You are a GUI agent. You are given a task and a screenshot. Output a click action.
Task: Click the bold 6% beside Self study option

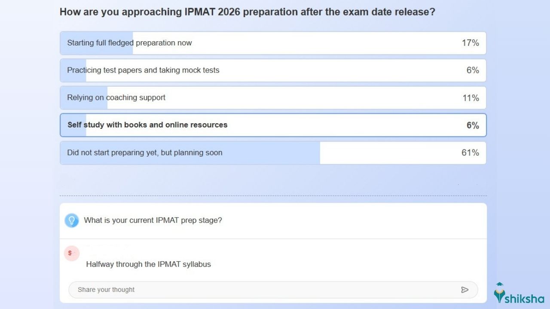[x=473, y=125]
